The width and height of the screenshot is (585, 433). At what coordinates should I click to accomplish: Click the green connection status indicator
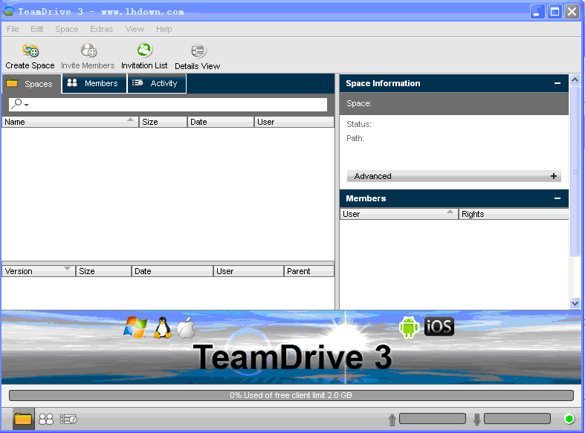click(569, 419)
